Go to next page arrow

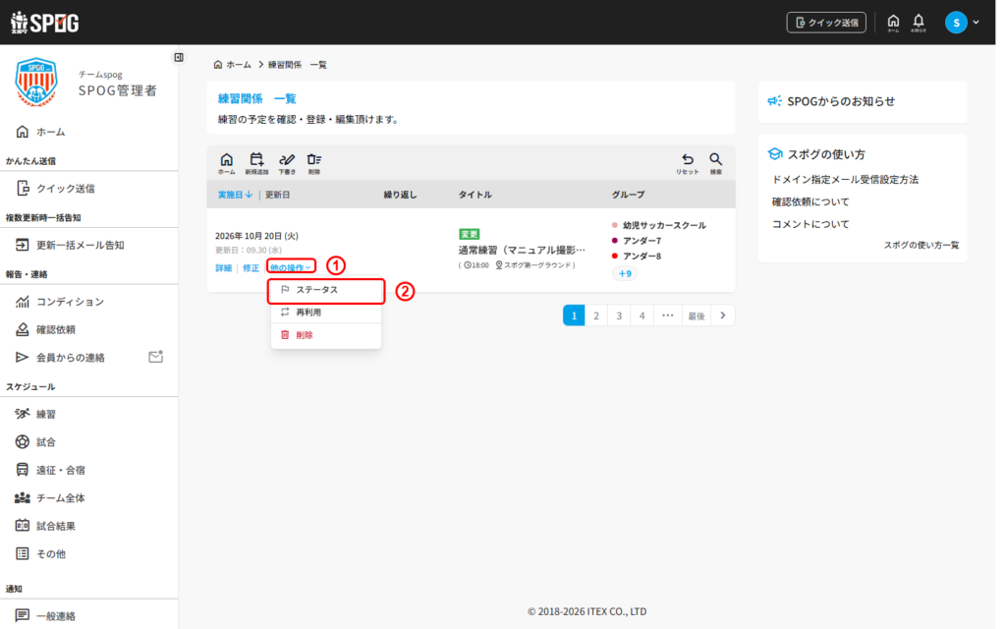click(723, 315)
